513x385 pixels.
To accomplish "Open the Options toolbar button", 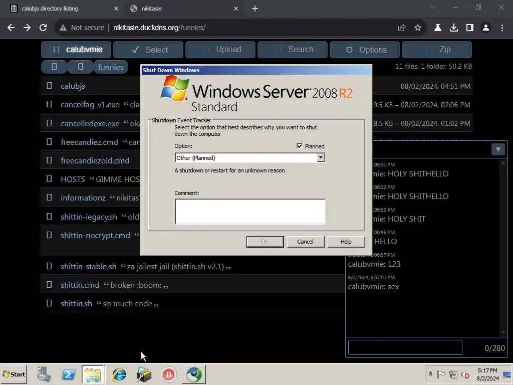I will pyautogui.click(x=365, y=50).
